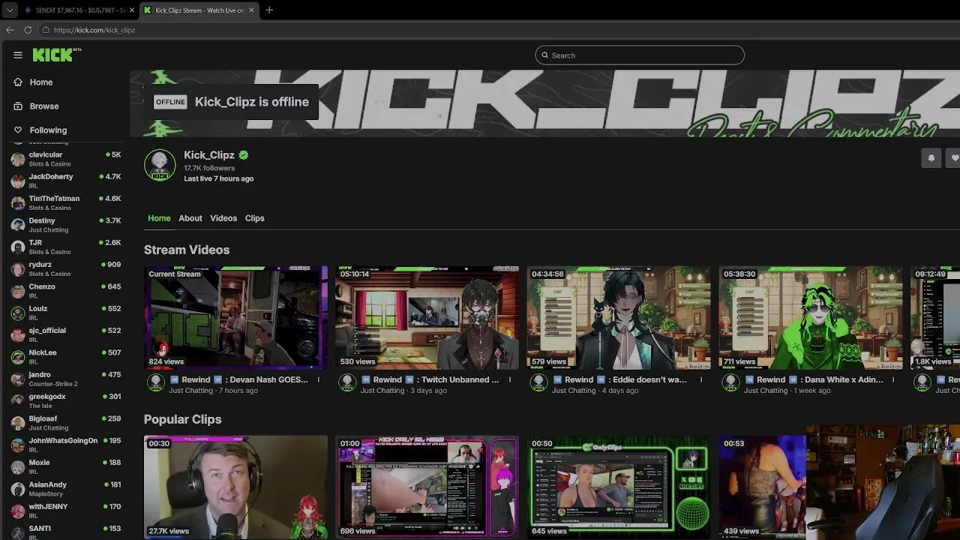Open Destiny channel in sidebar
Viewport: 960px width, 540px height.
(x=66, y=225)
